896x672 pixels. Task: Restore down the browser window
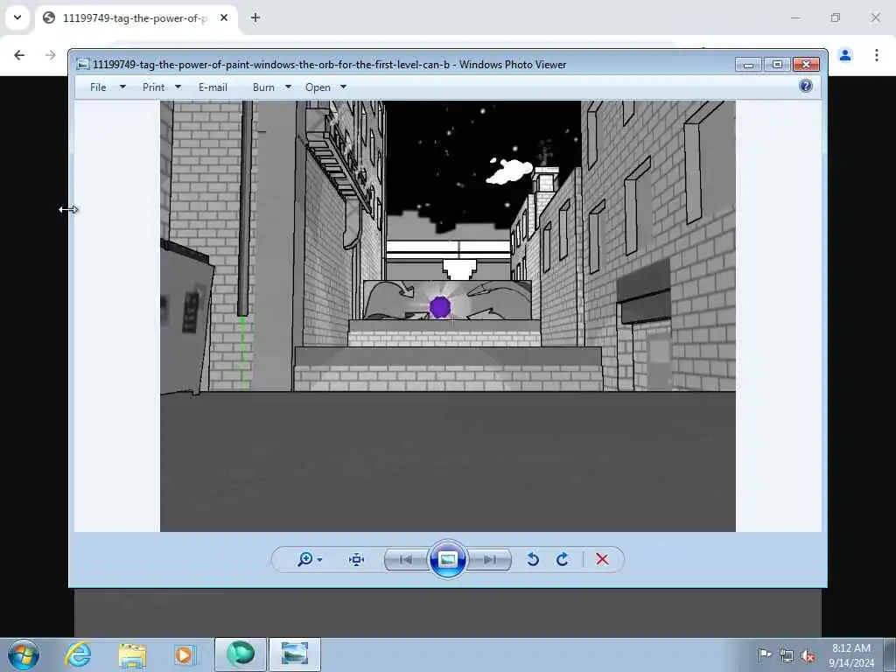click(836, 17)
